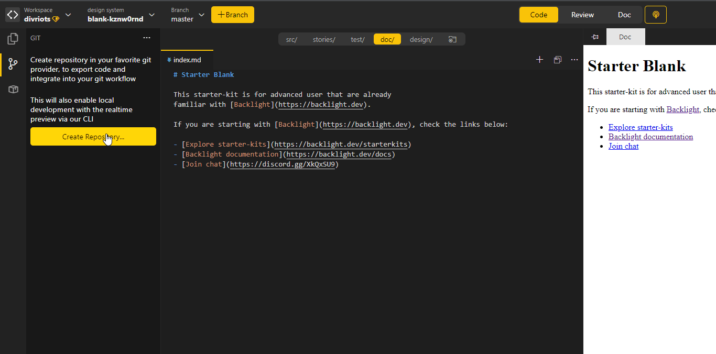Open the index.md editor tab

[187, 60]
